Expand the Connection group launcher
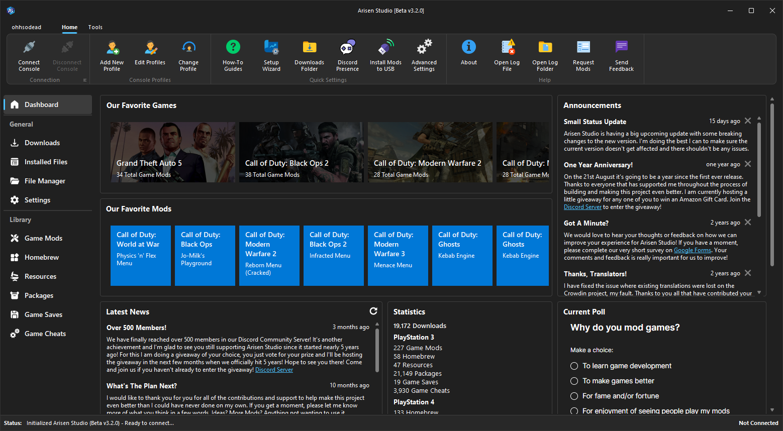This screenshot has width=783, height=431. pyautogui.click(x=84, y=80)
